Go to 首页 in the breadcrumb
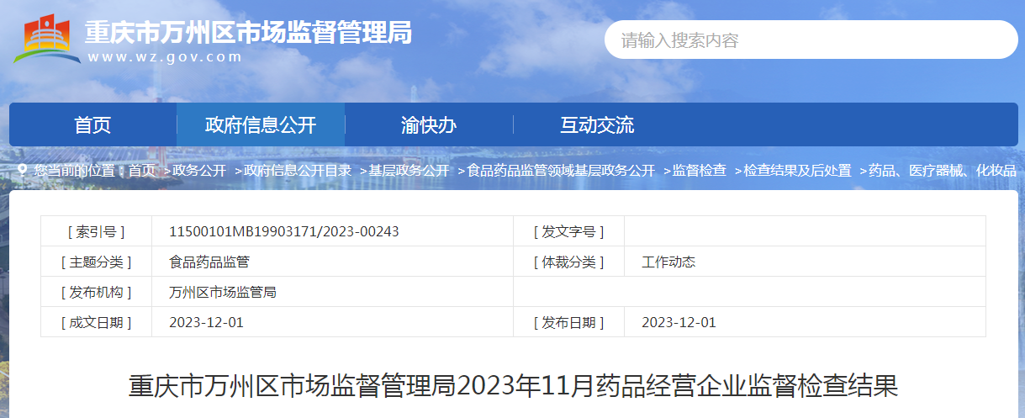This screenshot has width=1025, height=418. tap(142, 170)
